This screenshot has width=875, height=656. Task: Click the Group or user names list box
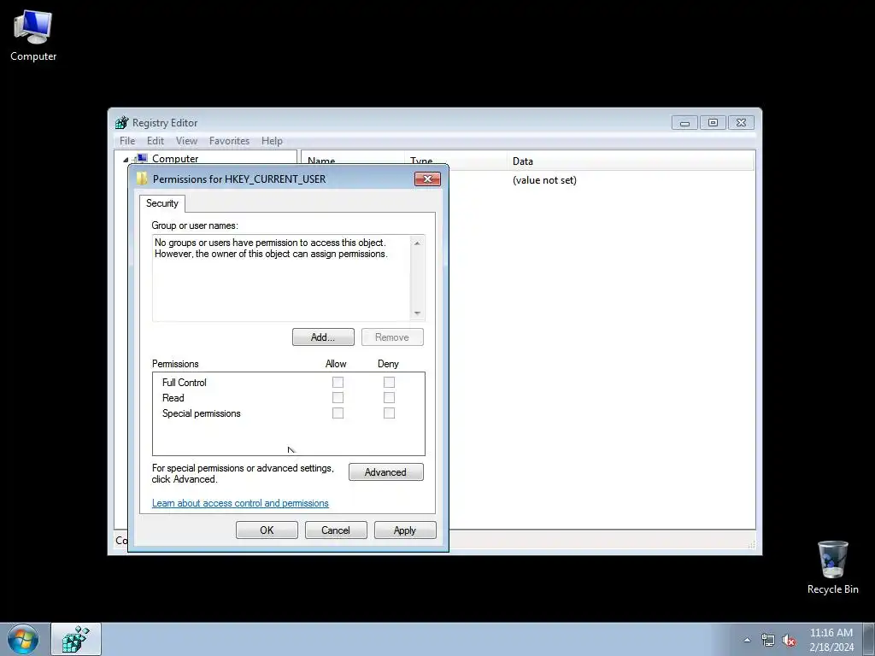288,278
